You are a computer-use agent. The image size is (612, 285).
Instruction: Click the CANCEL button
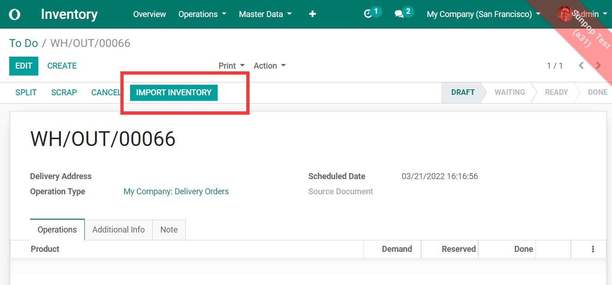[106, 93]
